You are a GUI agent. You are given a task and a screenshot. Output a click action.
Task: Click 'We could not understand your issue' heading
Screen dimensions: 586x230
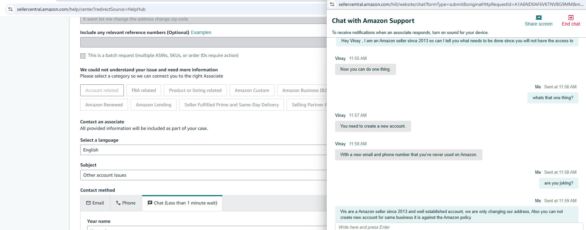click(149, 70)
